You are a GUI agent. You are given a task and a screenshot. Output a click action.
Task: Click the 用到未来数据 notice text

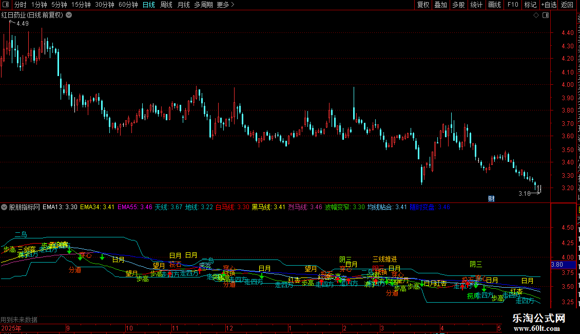(19, 320)
